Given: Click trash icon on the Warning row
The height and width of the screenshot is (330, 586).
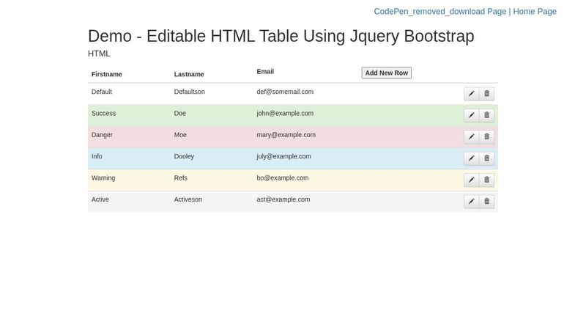Looking at the screenshot, I should tap(486, 180).
